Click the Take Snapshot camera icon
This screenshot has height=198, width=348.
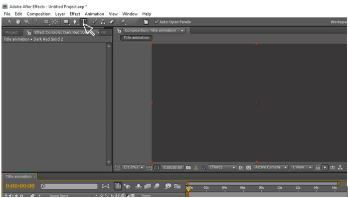click(188, 167)
